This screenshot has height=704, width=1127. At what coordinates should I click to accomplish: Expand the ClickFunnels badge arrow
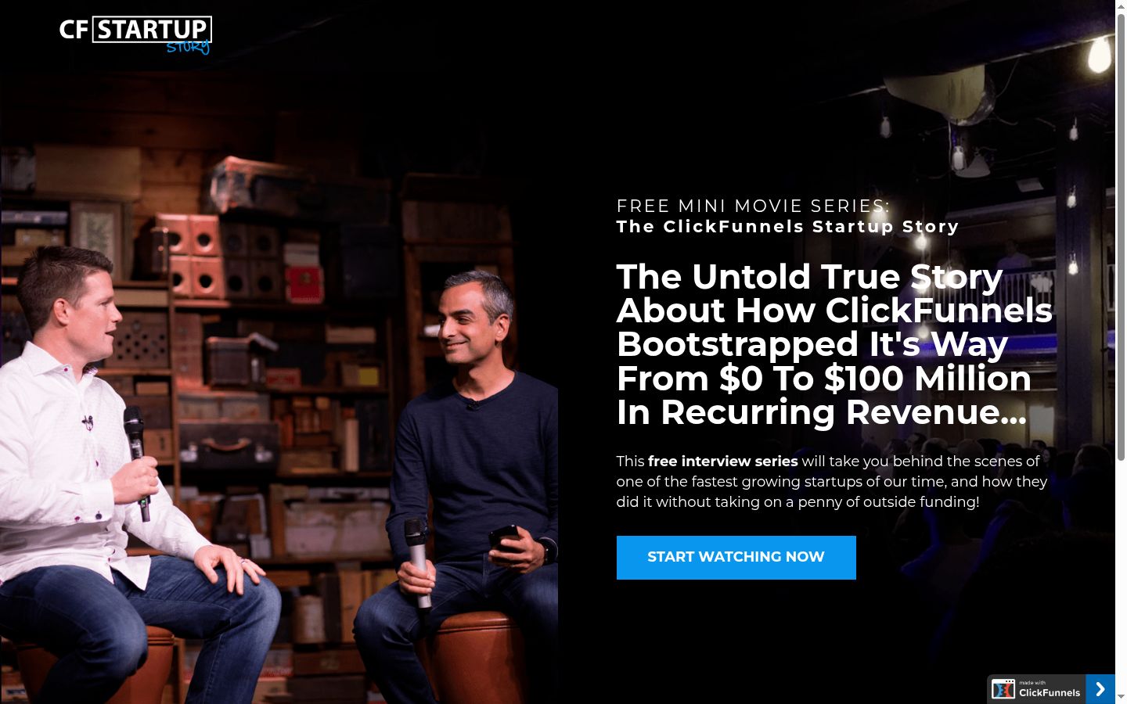click(1100, 689)
